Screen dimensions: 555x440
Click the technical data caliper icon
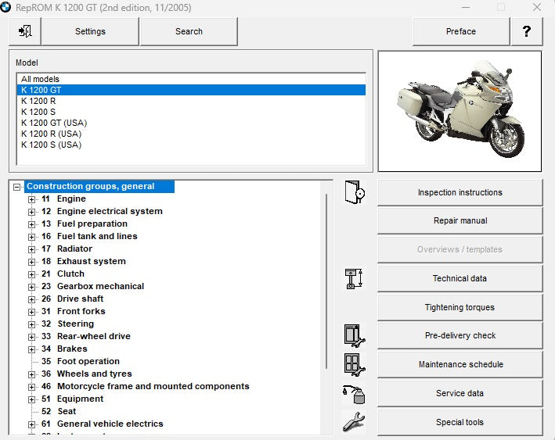[354, 279]
